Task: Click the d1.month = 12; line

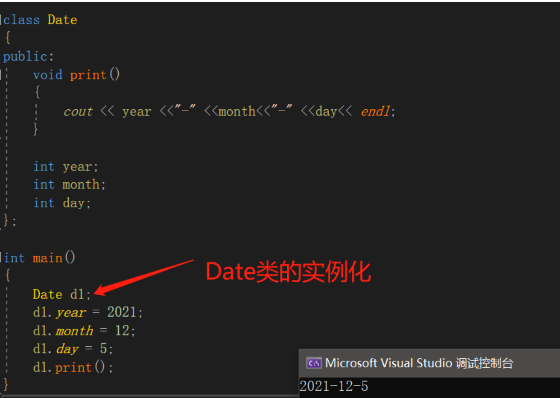Action: [84, 331]
